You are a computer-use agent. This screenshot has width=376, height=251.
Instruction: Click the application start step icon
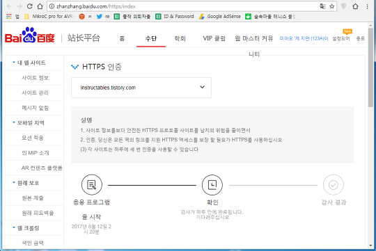[92, 185]
